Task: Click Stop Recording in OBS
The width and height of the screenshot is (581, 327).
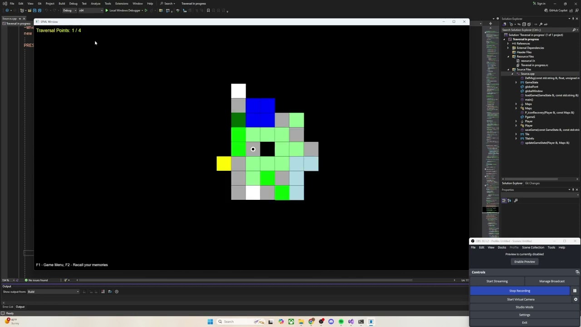Action: click(x=520, y=291)
